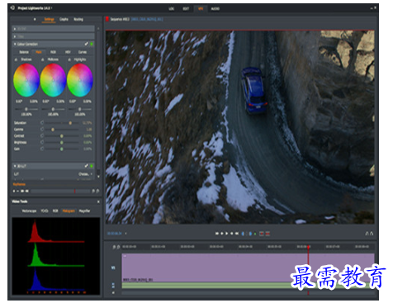This screenshot has height=303, width=393.
Task: Open the Routing tab
Action: (78, 19)
